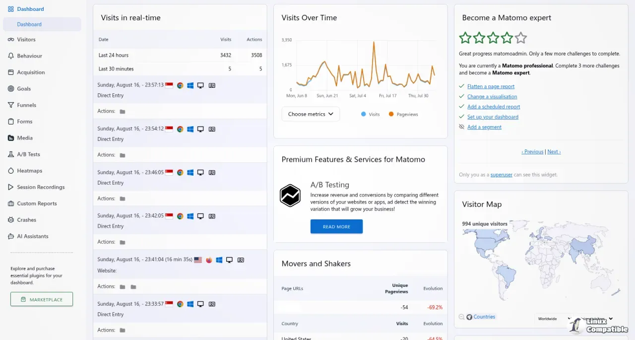
Task: Click the globe icon beside Countries
Action: point(469,317)
